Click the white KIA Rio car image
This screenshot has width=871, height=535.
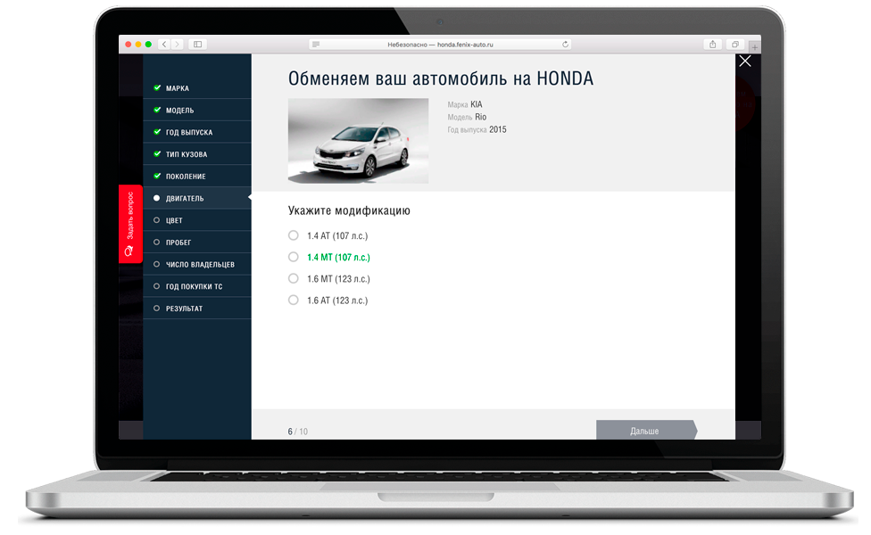tap(358, 141)
